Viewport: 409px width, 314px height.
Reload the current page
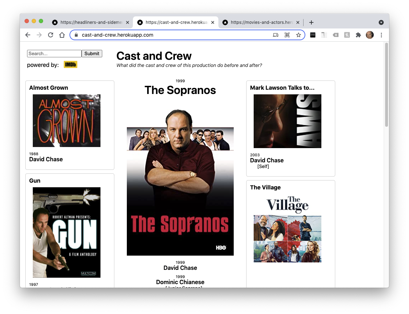point(51,35)
